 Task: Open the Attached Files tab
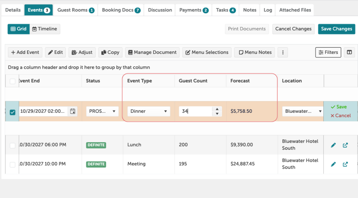click(295, 10)
